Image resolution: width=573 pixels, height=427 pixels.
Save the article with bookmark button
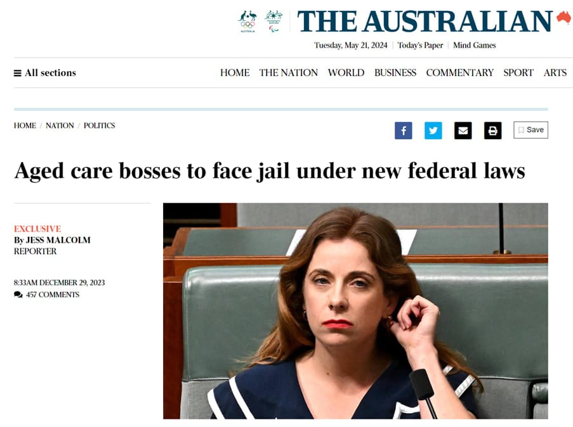(530, 130)
